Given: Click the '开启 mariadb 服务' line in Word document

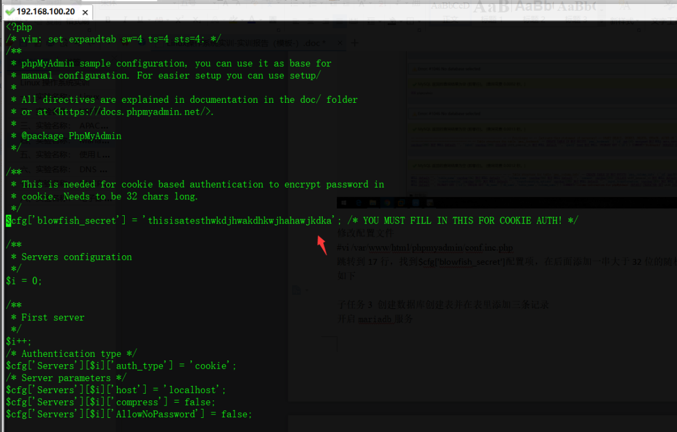Looking at the screenshot, I should 375,319.
